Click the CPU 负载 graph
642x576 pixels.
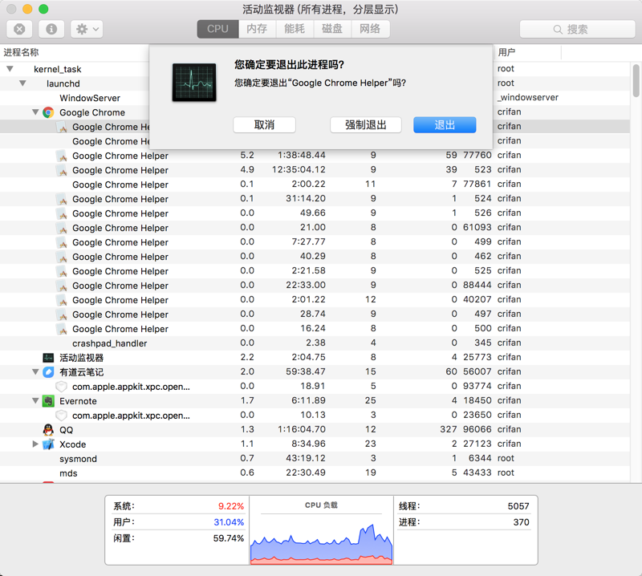pos(322,542)
